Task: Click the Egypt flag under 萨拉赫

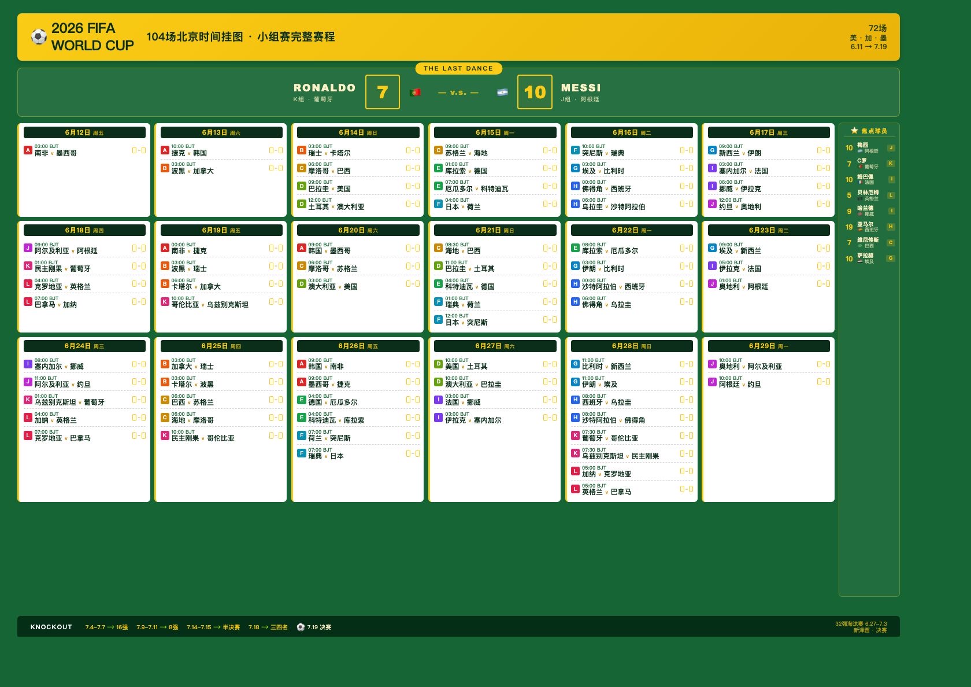Action: [x=860, y=261]
